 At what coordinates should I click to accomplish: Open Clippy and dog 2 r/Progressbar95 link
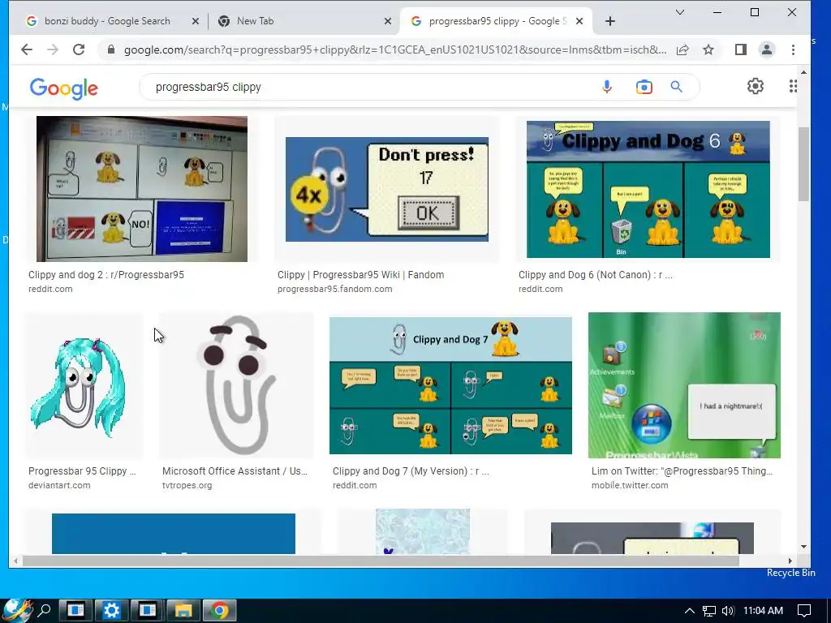[106, 275]
